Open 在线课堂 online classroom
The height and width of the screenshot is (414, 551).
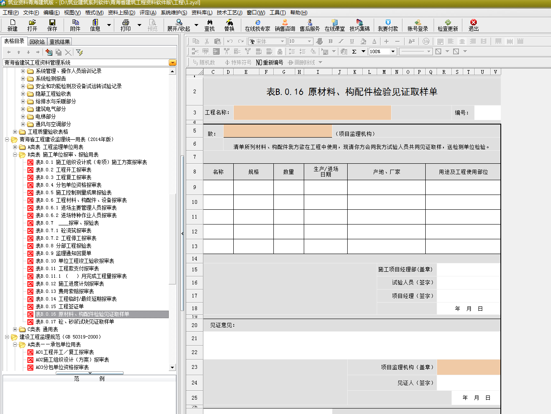(x=335, y=25)
